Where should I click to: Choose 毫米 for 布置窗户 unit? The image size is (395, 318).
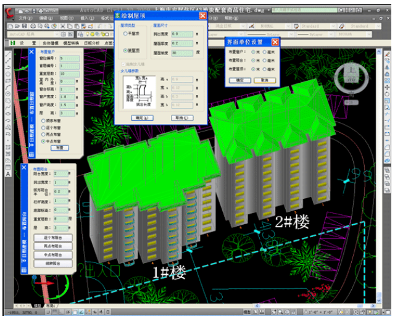(x=265, y=52)
